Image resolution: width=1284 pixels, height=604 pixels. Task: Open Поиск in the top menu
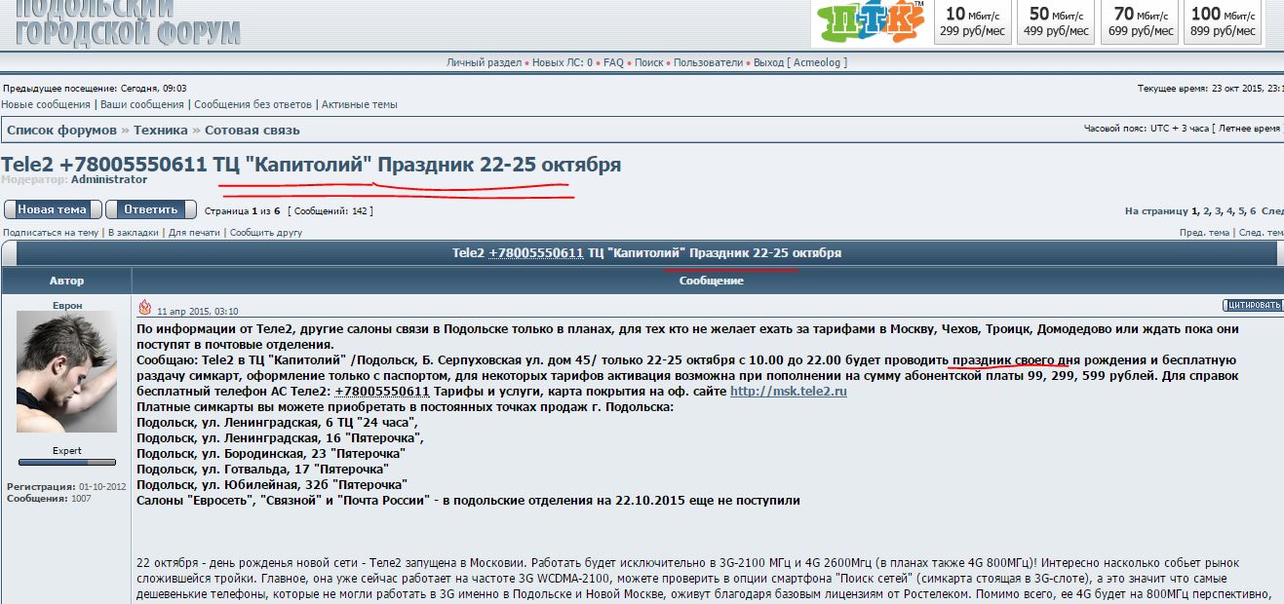(x=648, y=62)
